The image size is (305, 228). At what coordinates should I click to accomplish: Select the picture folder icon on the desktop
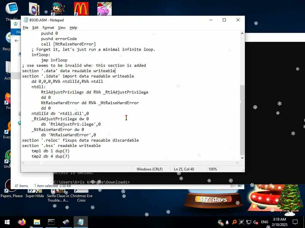[34, 9]
